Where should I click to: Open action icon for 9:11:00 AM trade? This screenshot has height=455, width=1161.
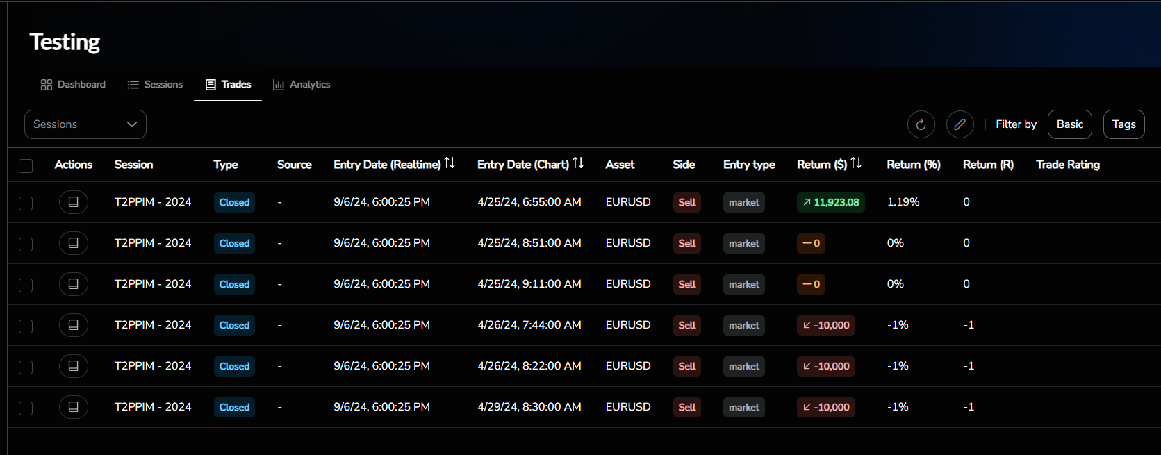pyautogui.click(x=73, y=284)
